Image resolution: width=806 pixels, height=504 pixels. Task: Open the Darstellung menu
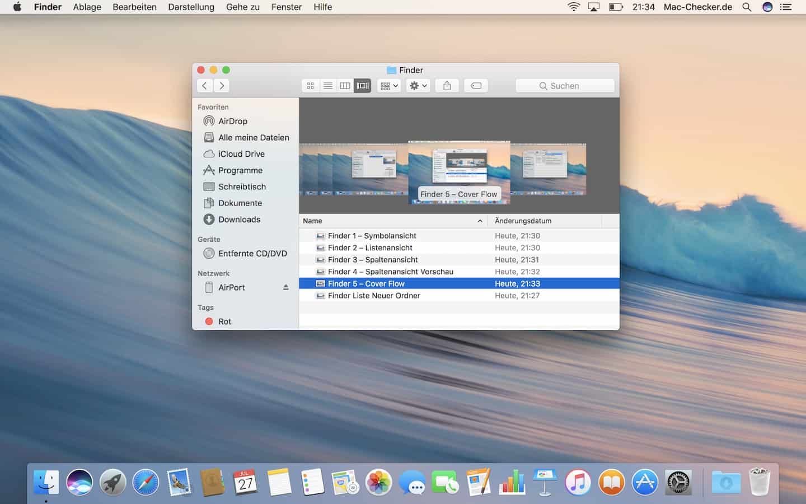pyautogui.click(x=191, y=7)
